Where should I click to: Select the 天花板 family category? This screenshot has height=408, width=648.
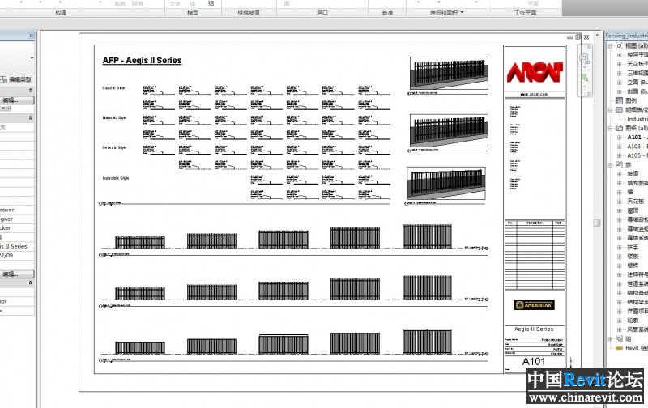click(x=636, y=201)
